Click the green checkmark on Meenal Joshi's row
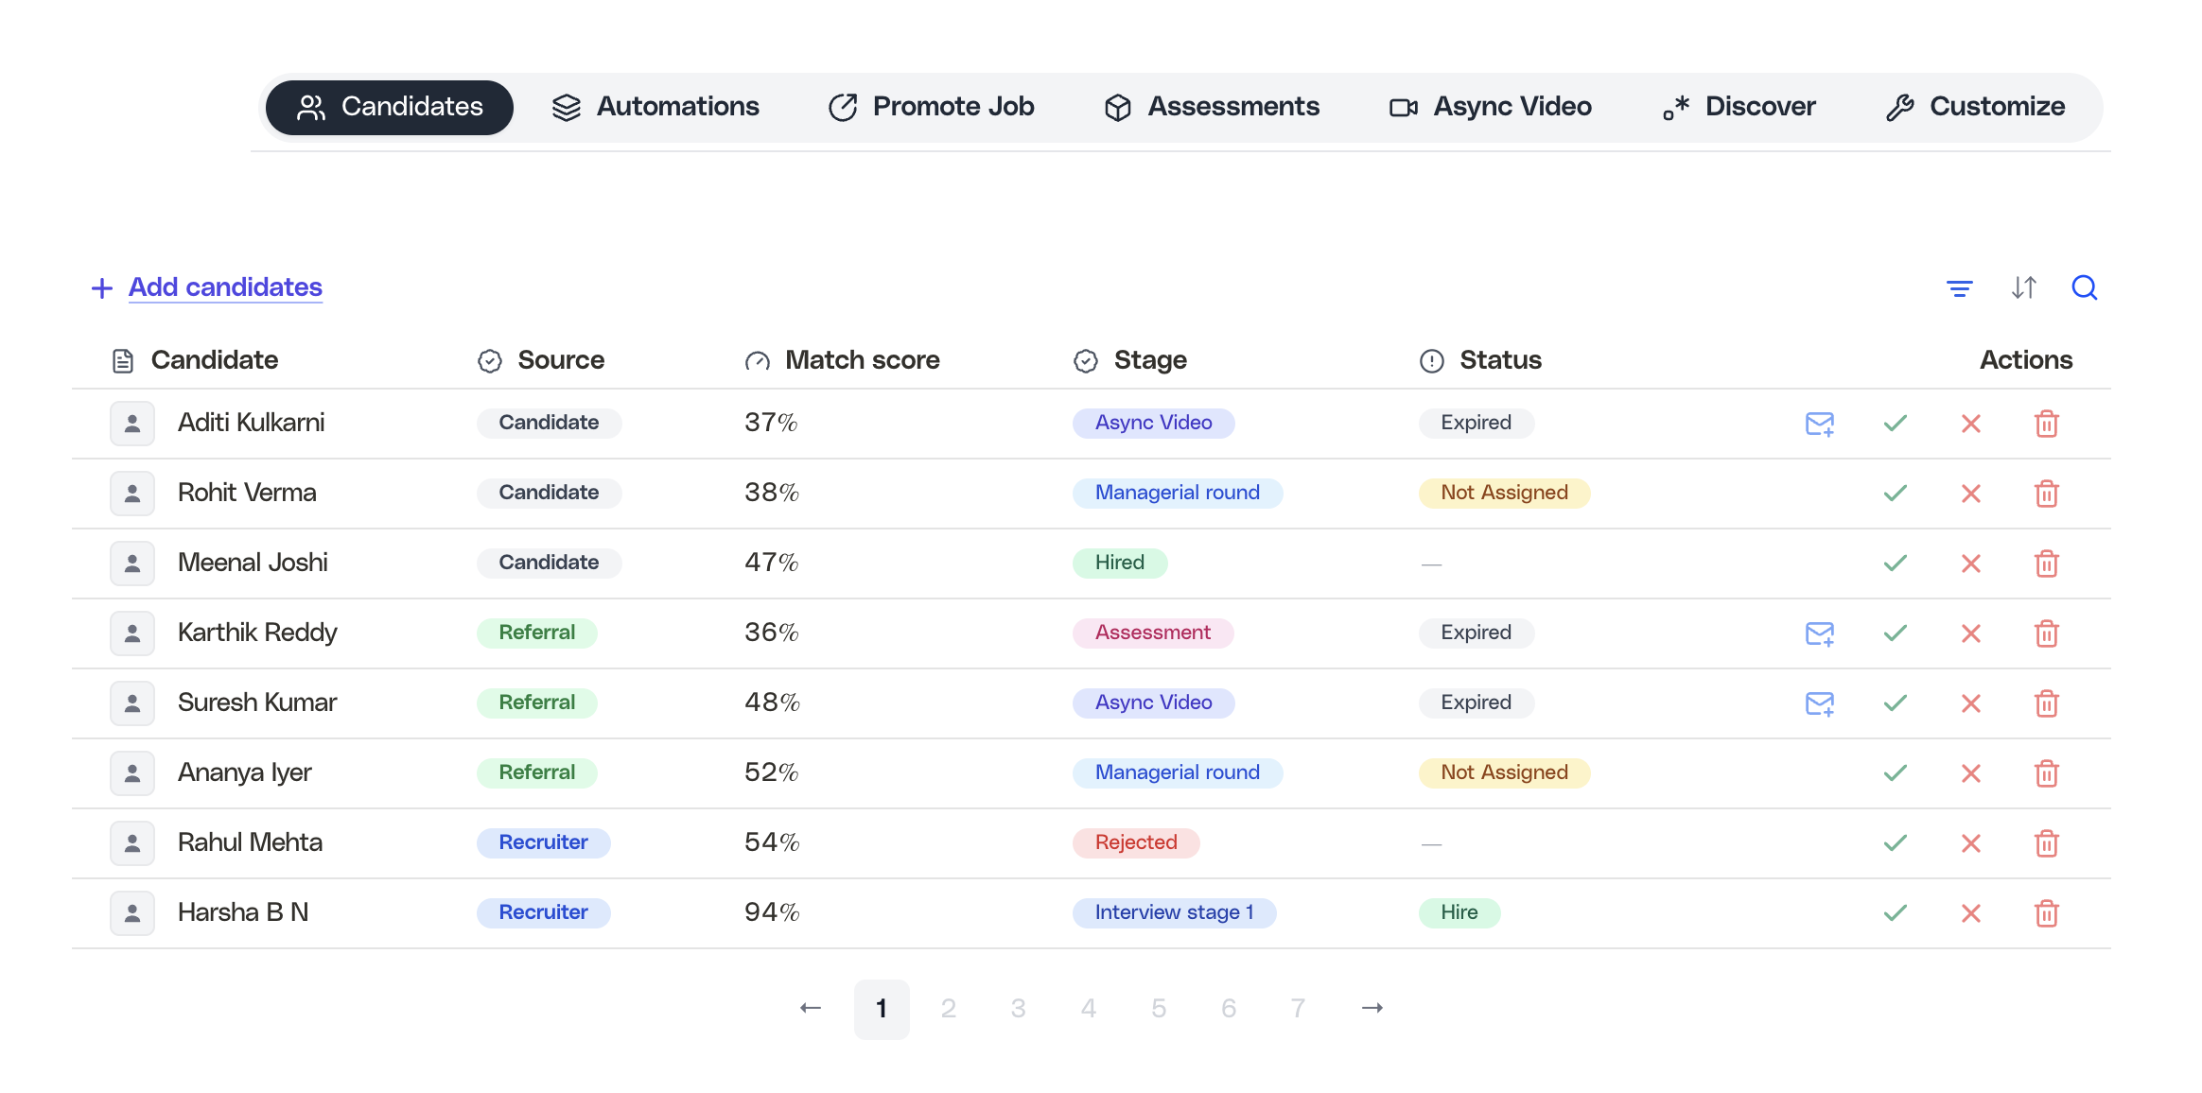Viewport: 2202px width, 1093px height. [1894, 563]
